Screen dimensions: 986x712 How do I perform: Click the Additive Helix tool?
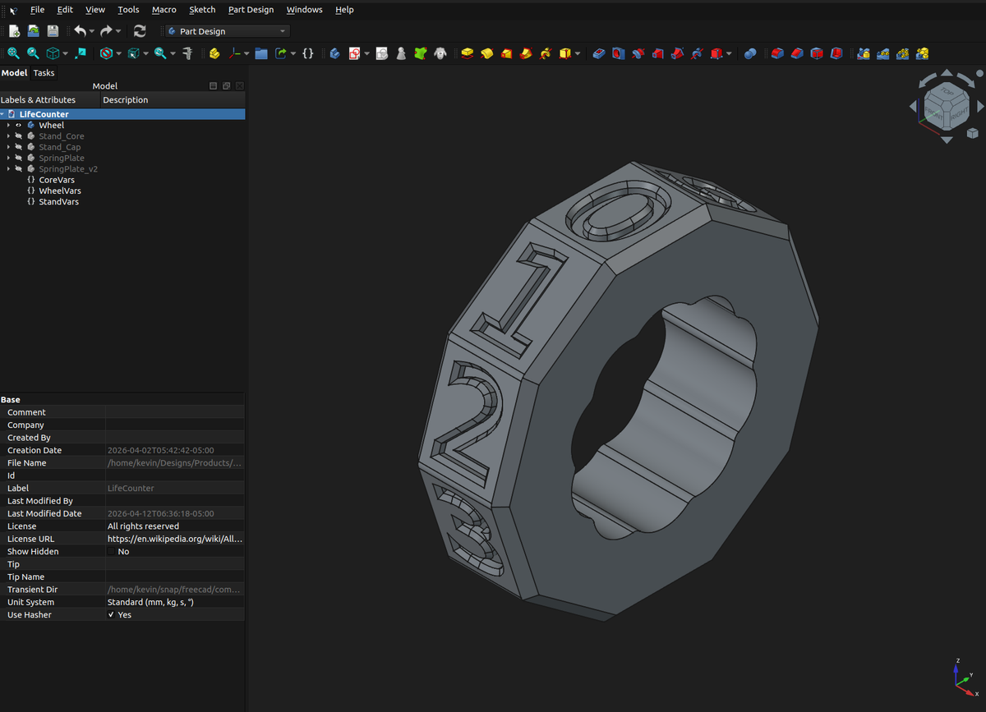pyautogui.click(x=546, y=53)
